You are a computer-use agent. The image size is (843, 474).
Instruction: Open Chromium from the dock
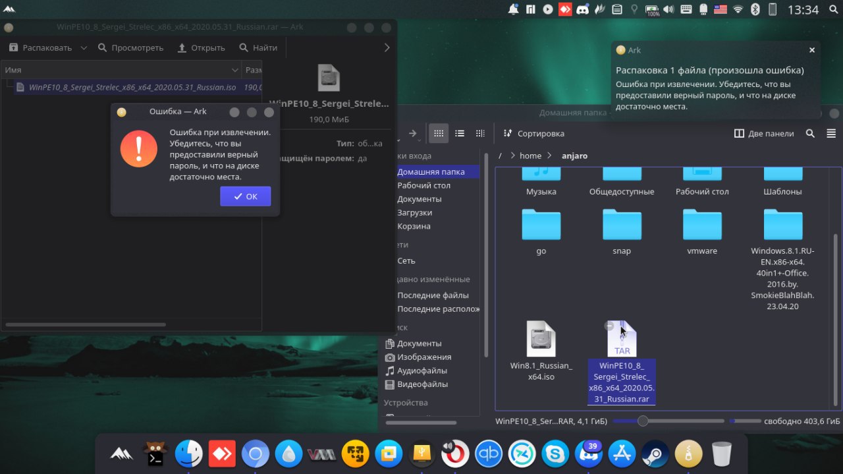[255, 454]
